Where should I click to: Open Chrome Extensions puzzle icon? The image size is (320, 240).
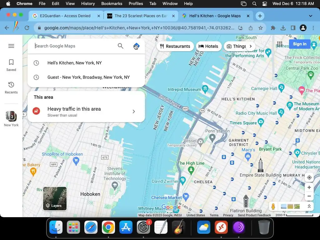point(273,28)
